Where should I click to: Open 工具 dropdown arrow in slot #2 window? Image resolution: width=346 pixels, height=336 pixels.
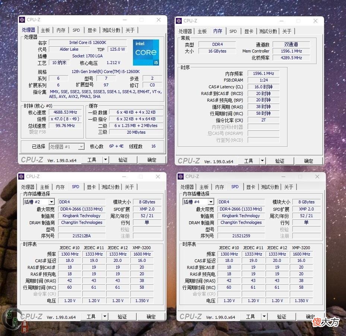click(x=105, y=317)
